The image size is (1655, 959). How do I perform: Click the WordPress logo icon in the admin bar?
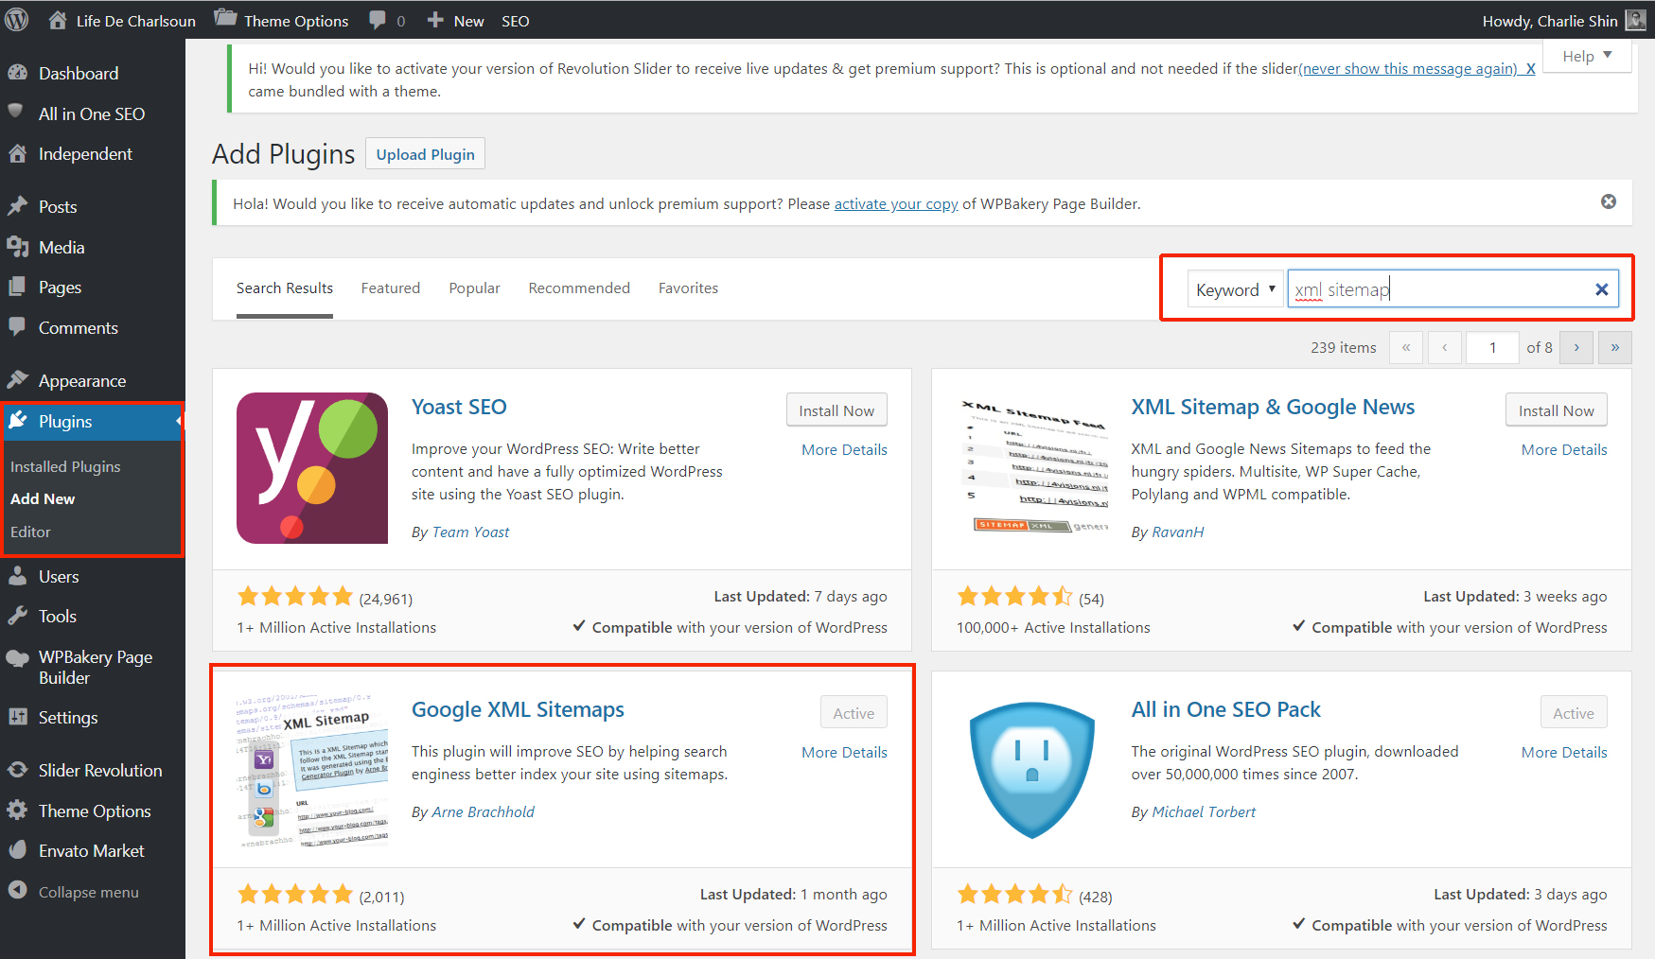click(17, 20)
